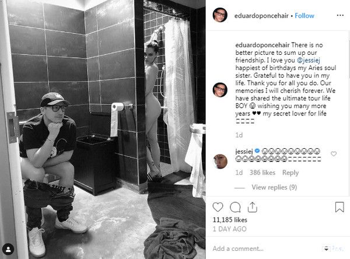Open the three-dot more options menu

click(340, 15)
